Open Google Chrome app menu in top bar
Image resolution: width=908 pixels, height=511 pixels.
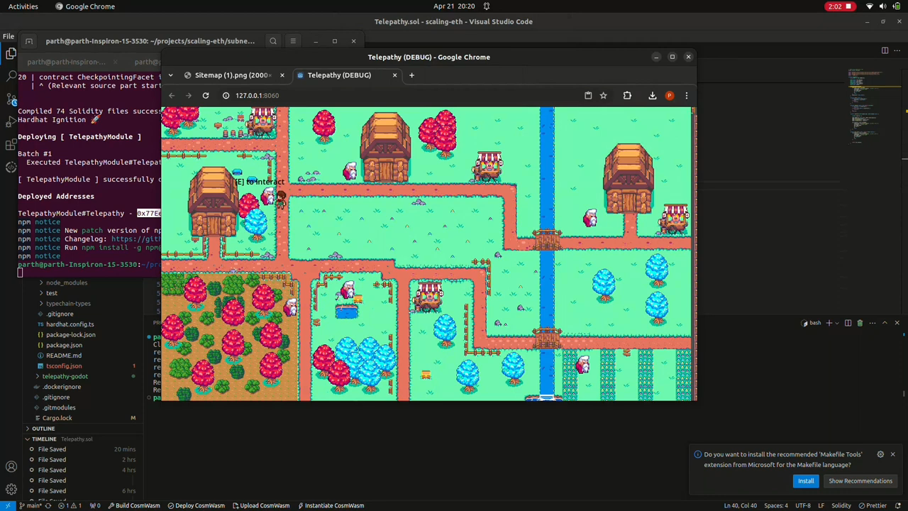pos(85,6)
